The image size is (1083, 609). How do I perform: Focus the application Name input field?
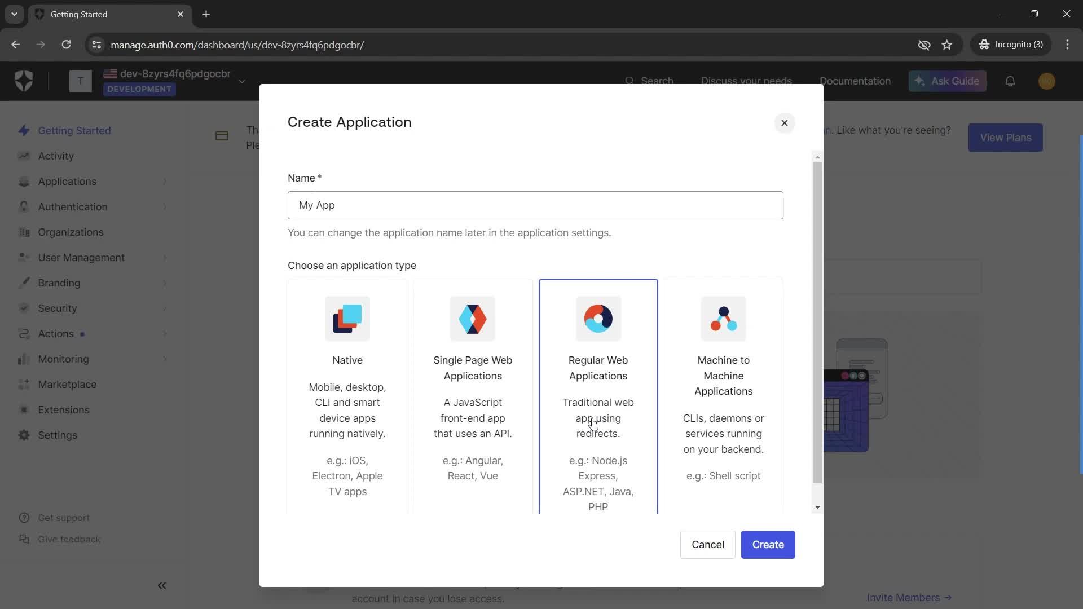pos(535,205)
